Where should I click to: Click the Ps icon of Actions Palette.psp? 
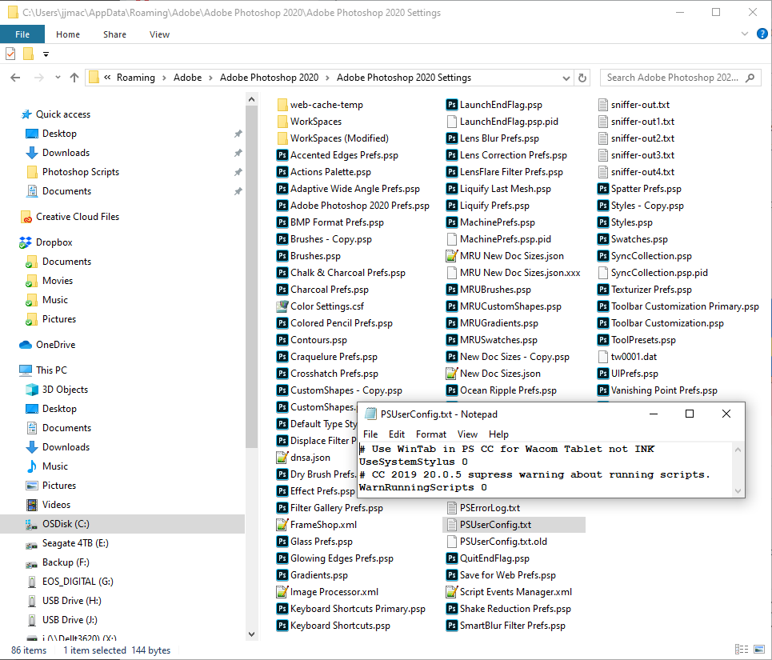282,172
